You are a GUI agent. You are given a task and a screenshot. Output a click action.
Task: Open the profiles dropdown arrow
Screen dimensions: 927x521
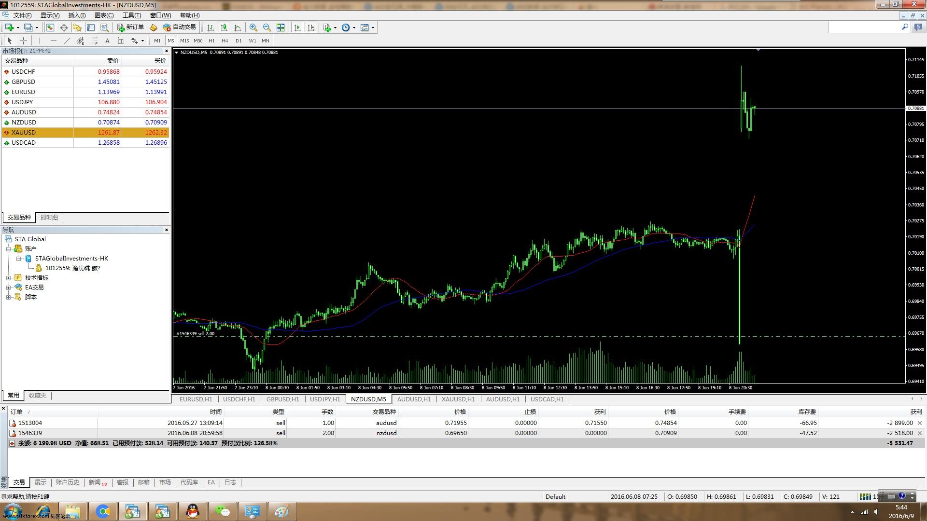(37, 27)
